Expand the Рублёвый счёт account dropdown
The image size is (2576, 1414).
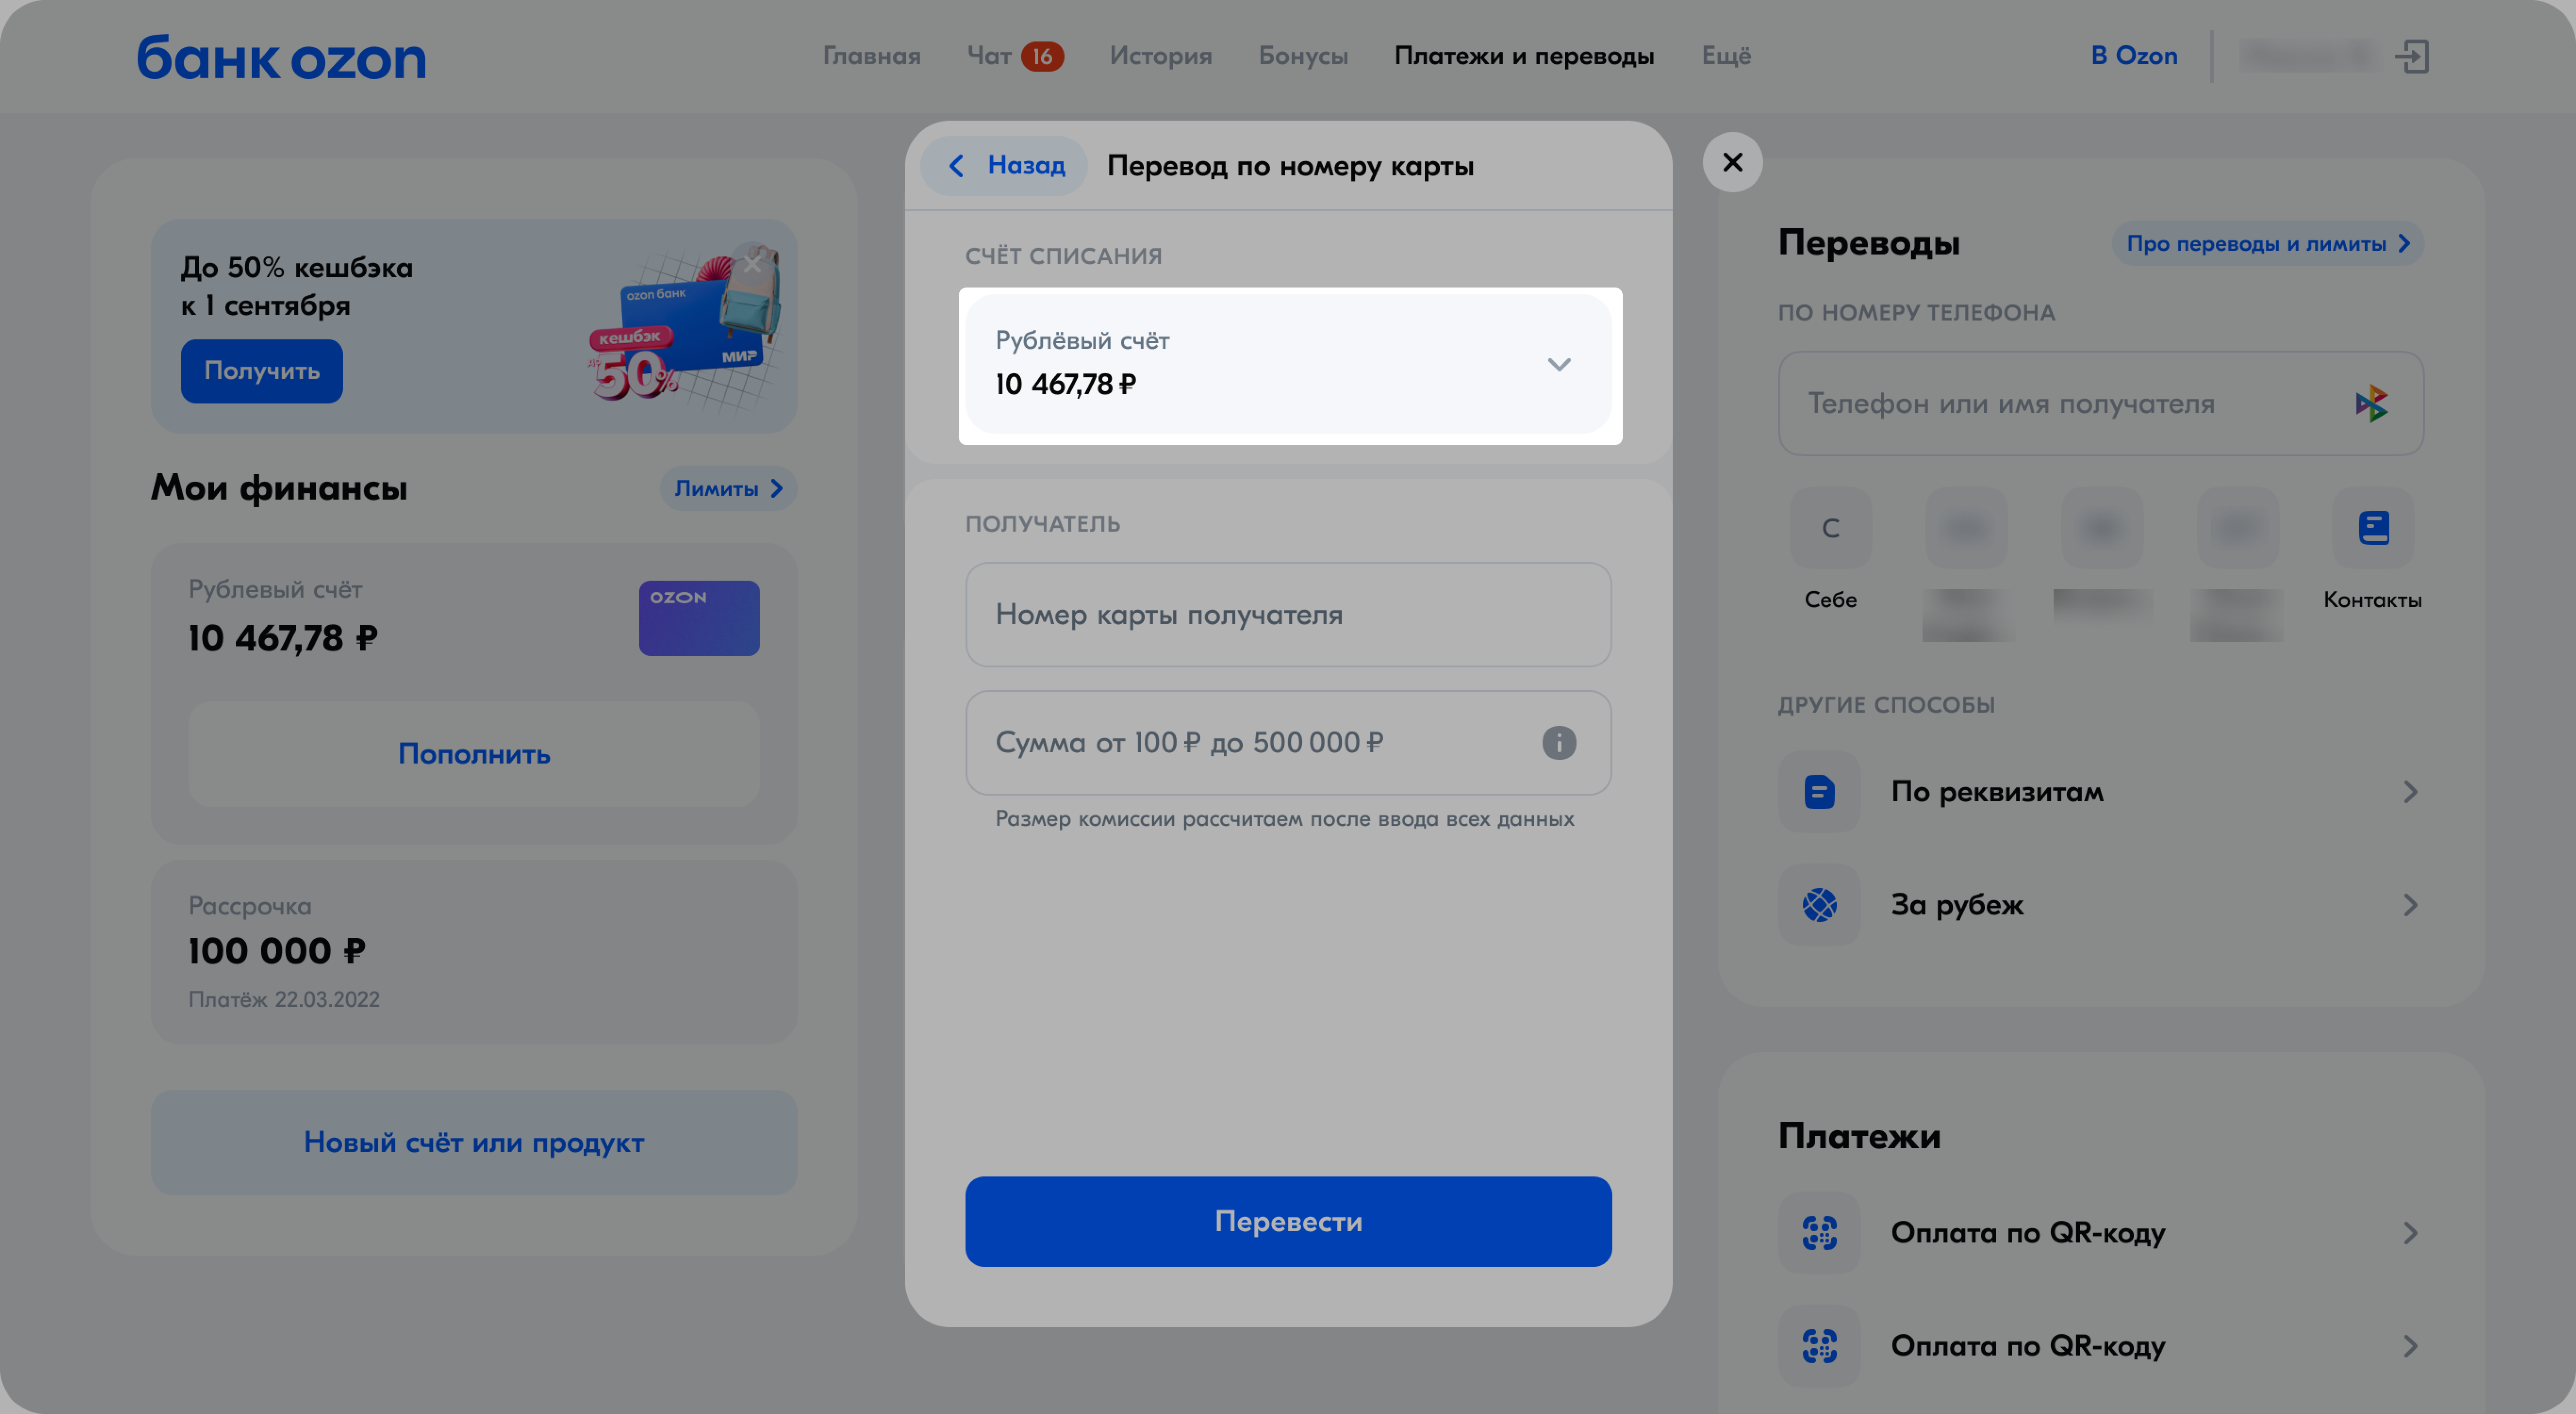click(x=1288, y=364)
